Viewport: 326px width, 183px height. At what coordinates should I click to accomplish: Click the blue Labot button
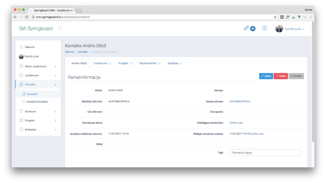266,76
